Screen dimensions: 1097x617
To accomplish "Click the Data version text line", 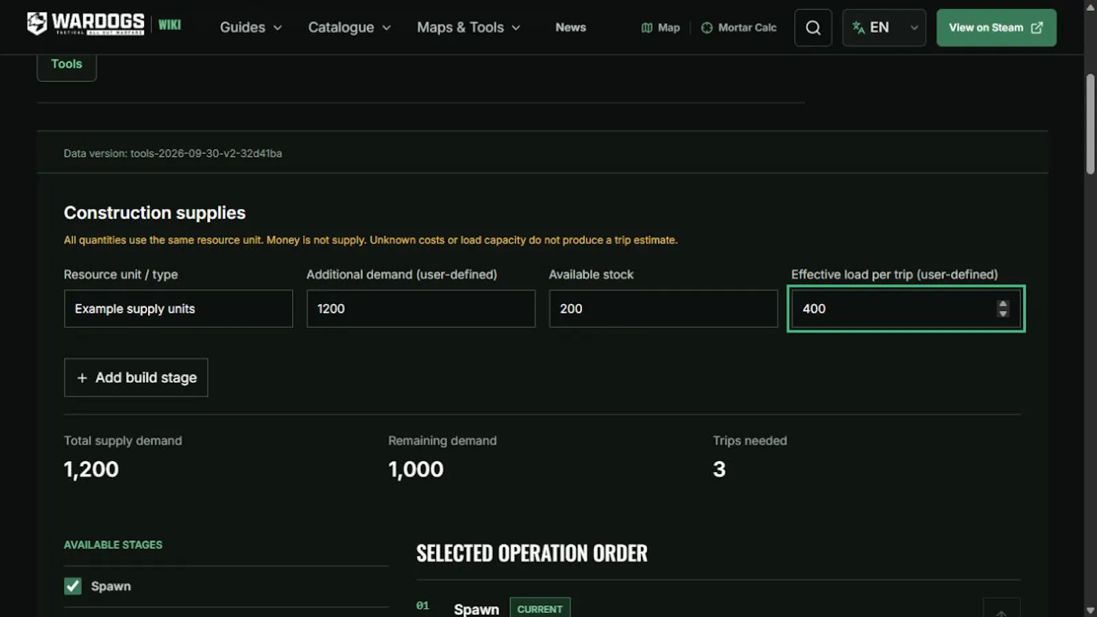I will point(173,153).
